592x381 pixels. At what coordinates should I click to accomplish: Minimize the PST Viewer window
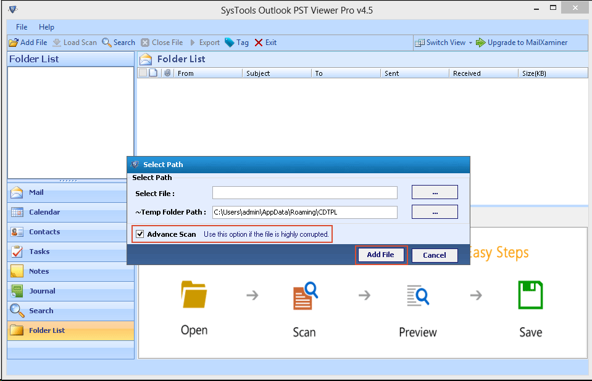coord(536,9)
